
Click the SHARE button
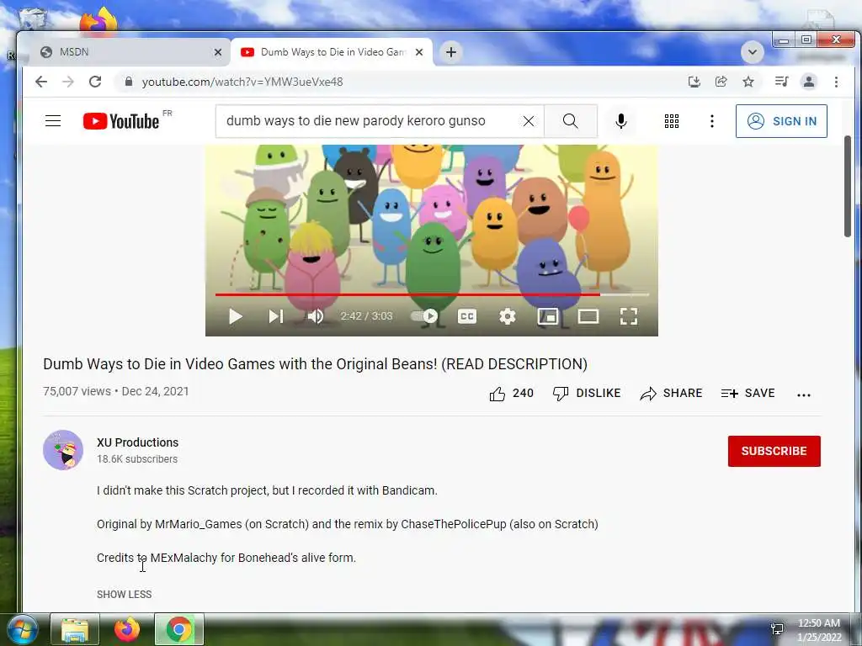pyautogui.click(x=671, y=394)
